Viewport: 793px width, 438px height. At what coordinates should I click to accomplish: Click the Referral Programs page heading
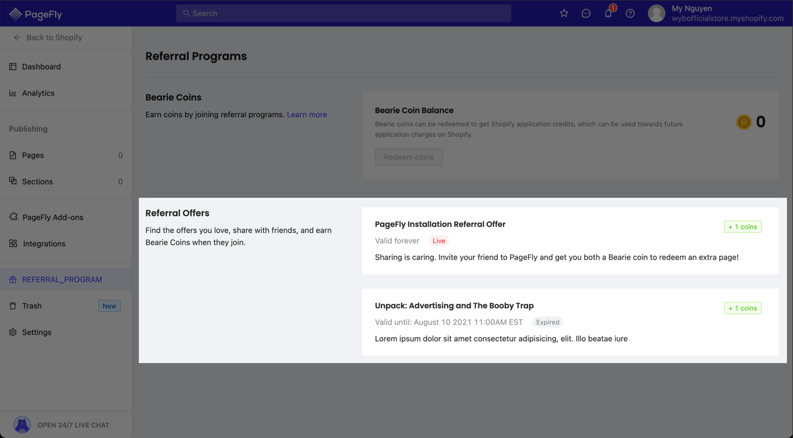click(196, 56)
